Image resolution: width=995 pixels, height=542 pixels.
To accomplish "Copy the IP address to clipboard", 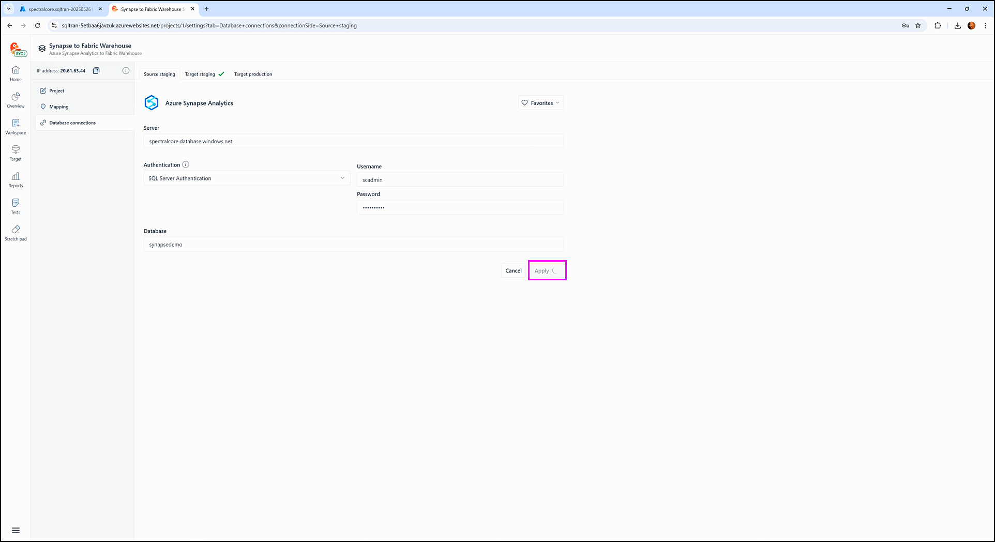I will [x=96, y=71].
